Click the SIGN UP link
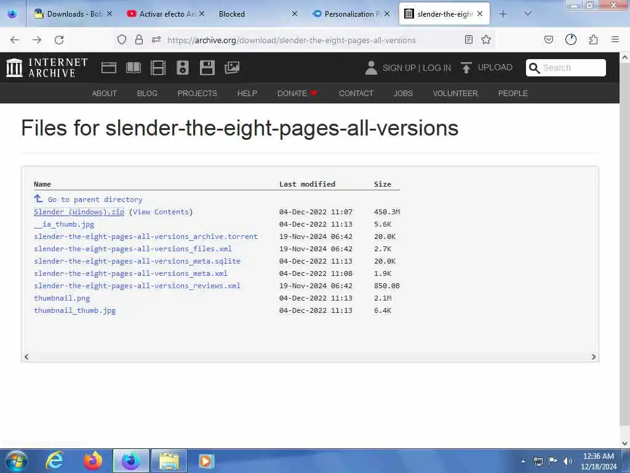Image resolution: width=630 pixels, height=473 pixels. pyautogui.click(x=399, y=68)
